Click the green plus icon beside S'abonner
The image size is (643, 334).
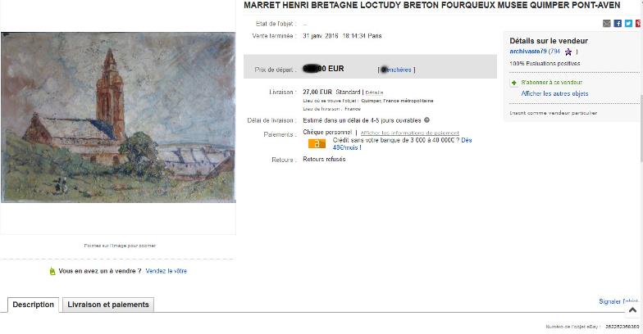513,83
